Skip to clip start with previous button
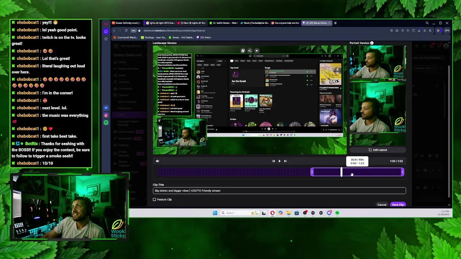The image size is (461, 259). (273, 161)
